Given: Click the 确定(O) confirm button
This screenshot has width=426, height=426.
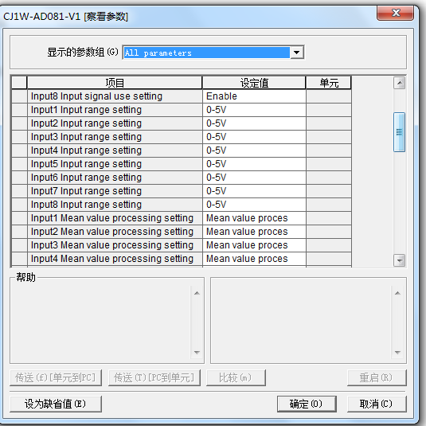Looking at the screenshot, I should pos(307,404).
